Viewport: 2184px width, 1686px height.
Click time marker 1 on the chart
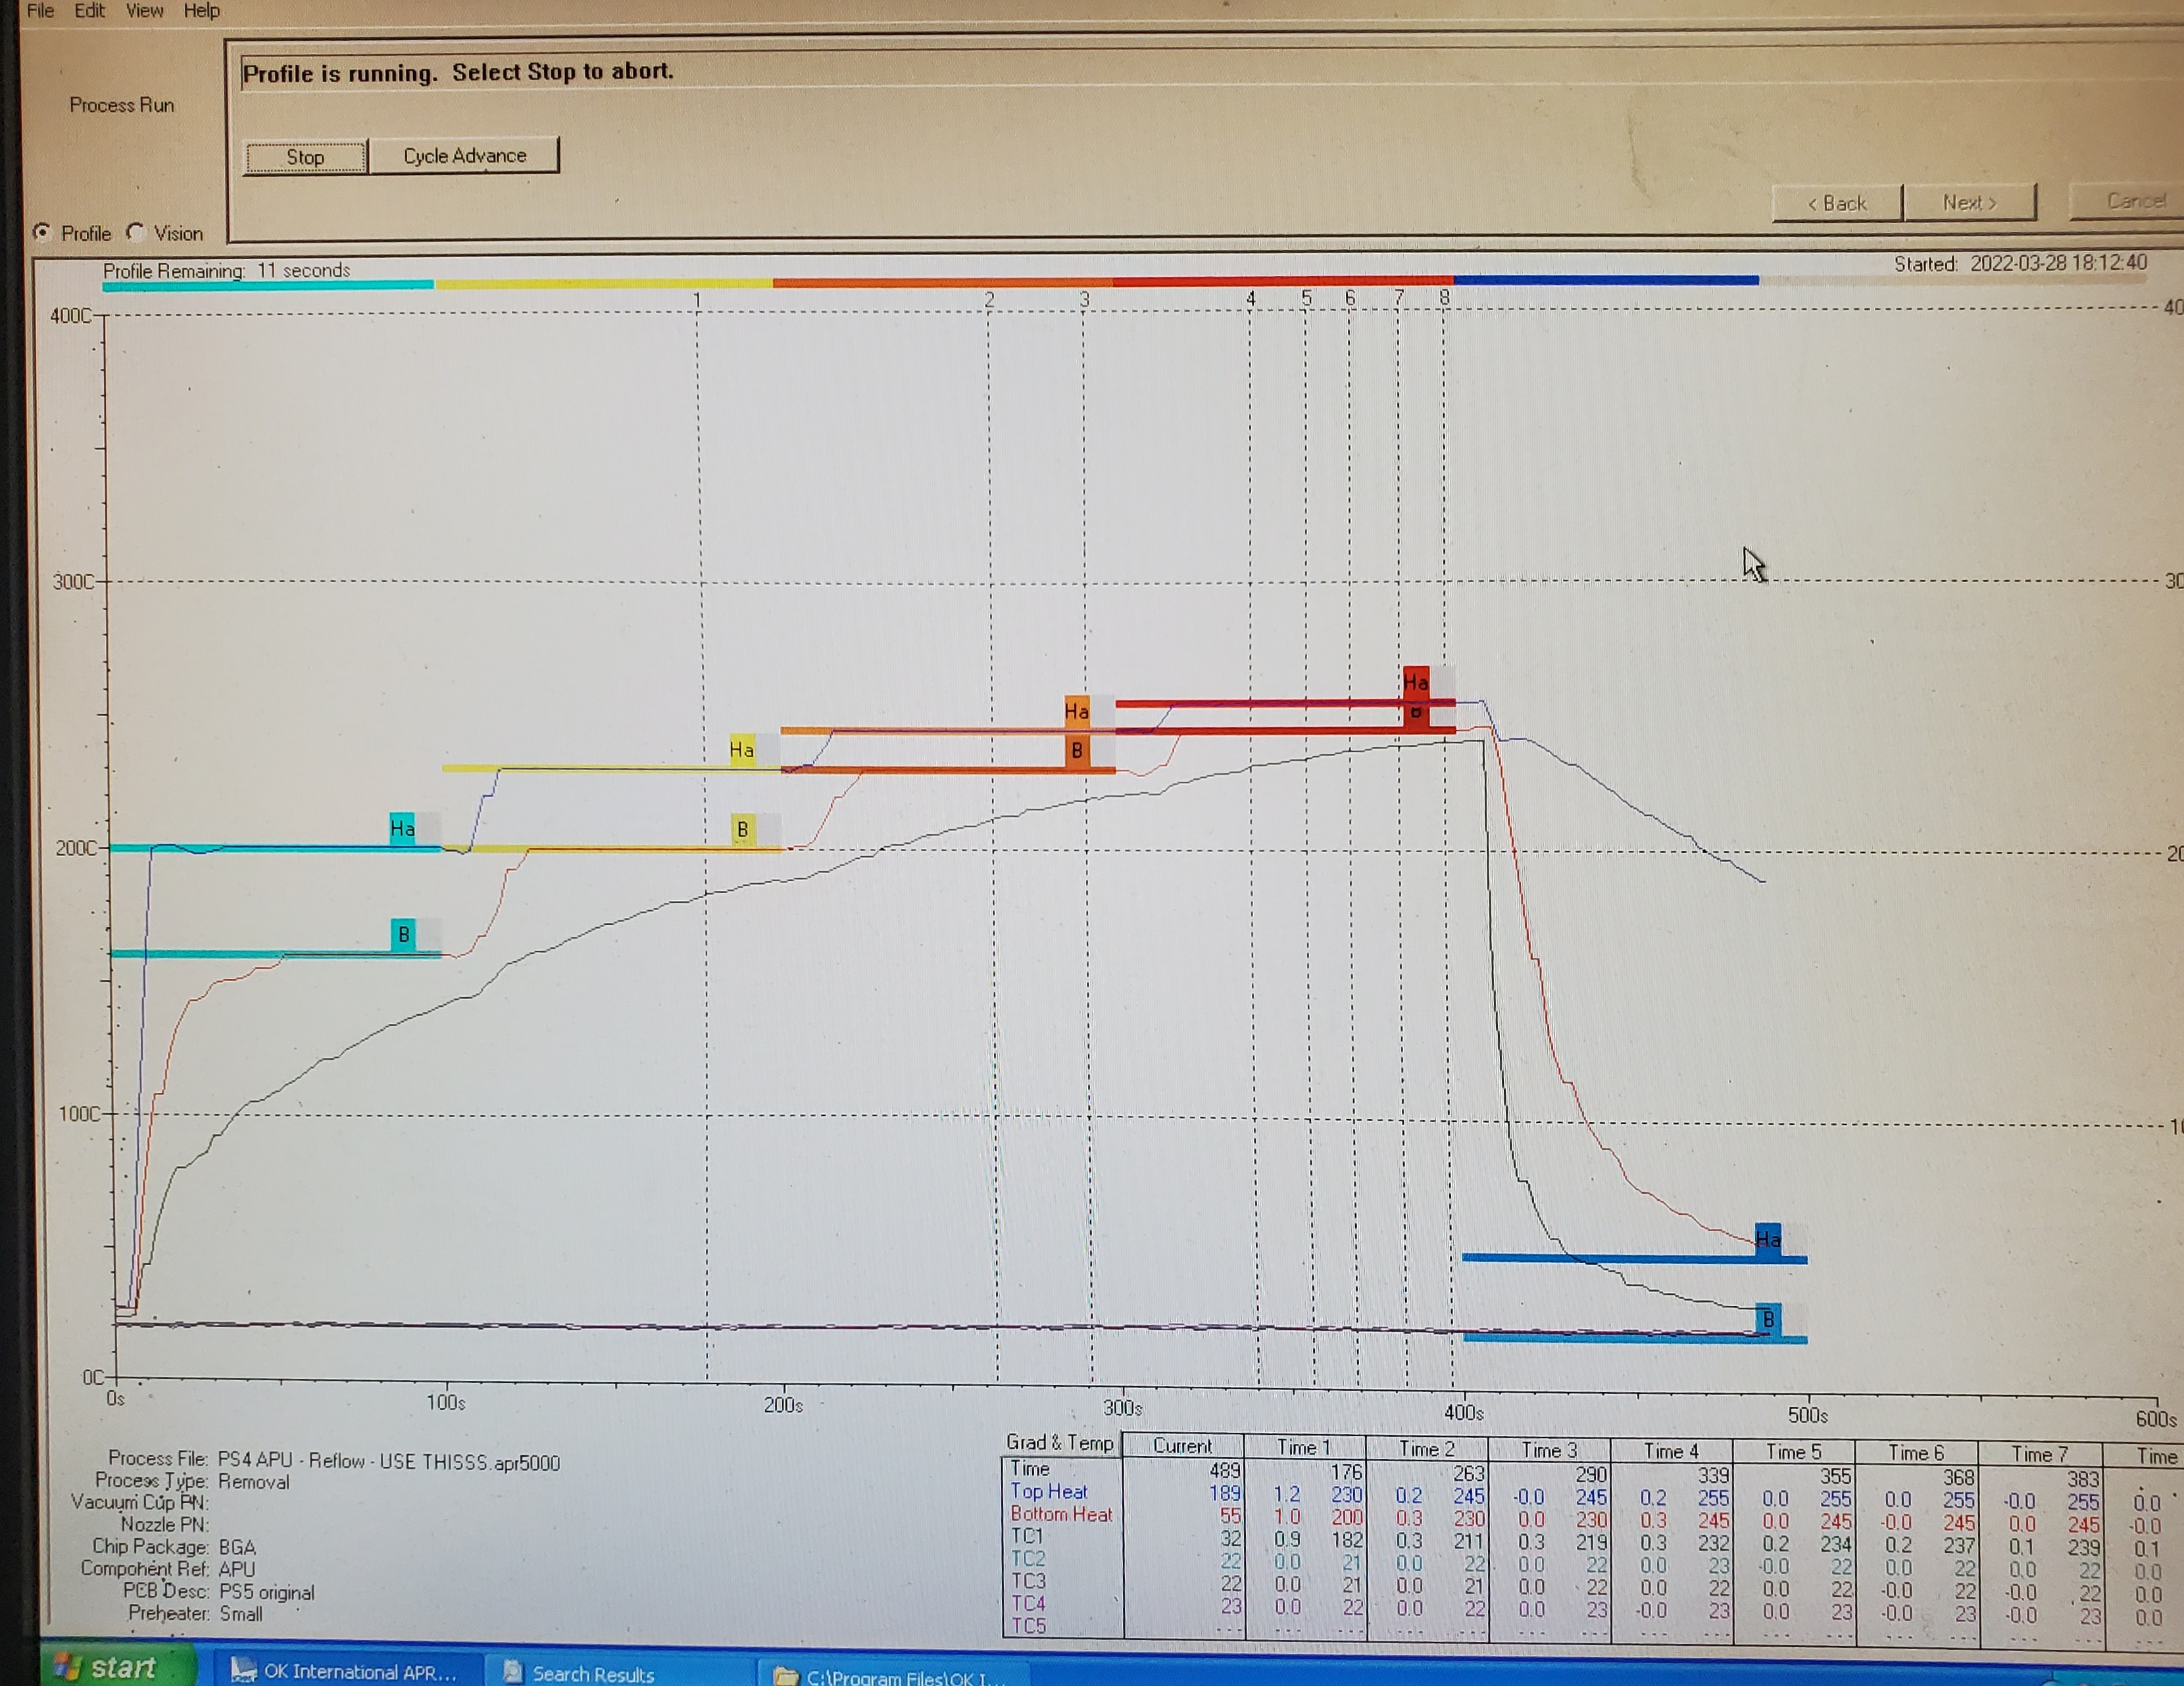point(697,300)
